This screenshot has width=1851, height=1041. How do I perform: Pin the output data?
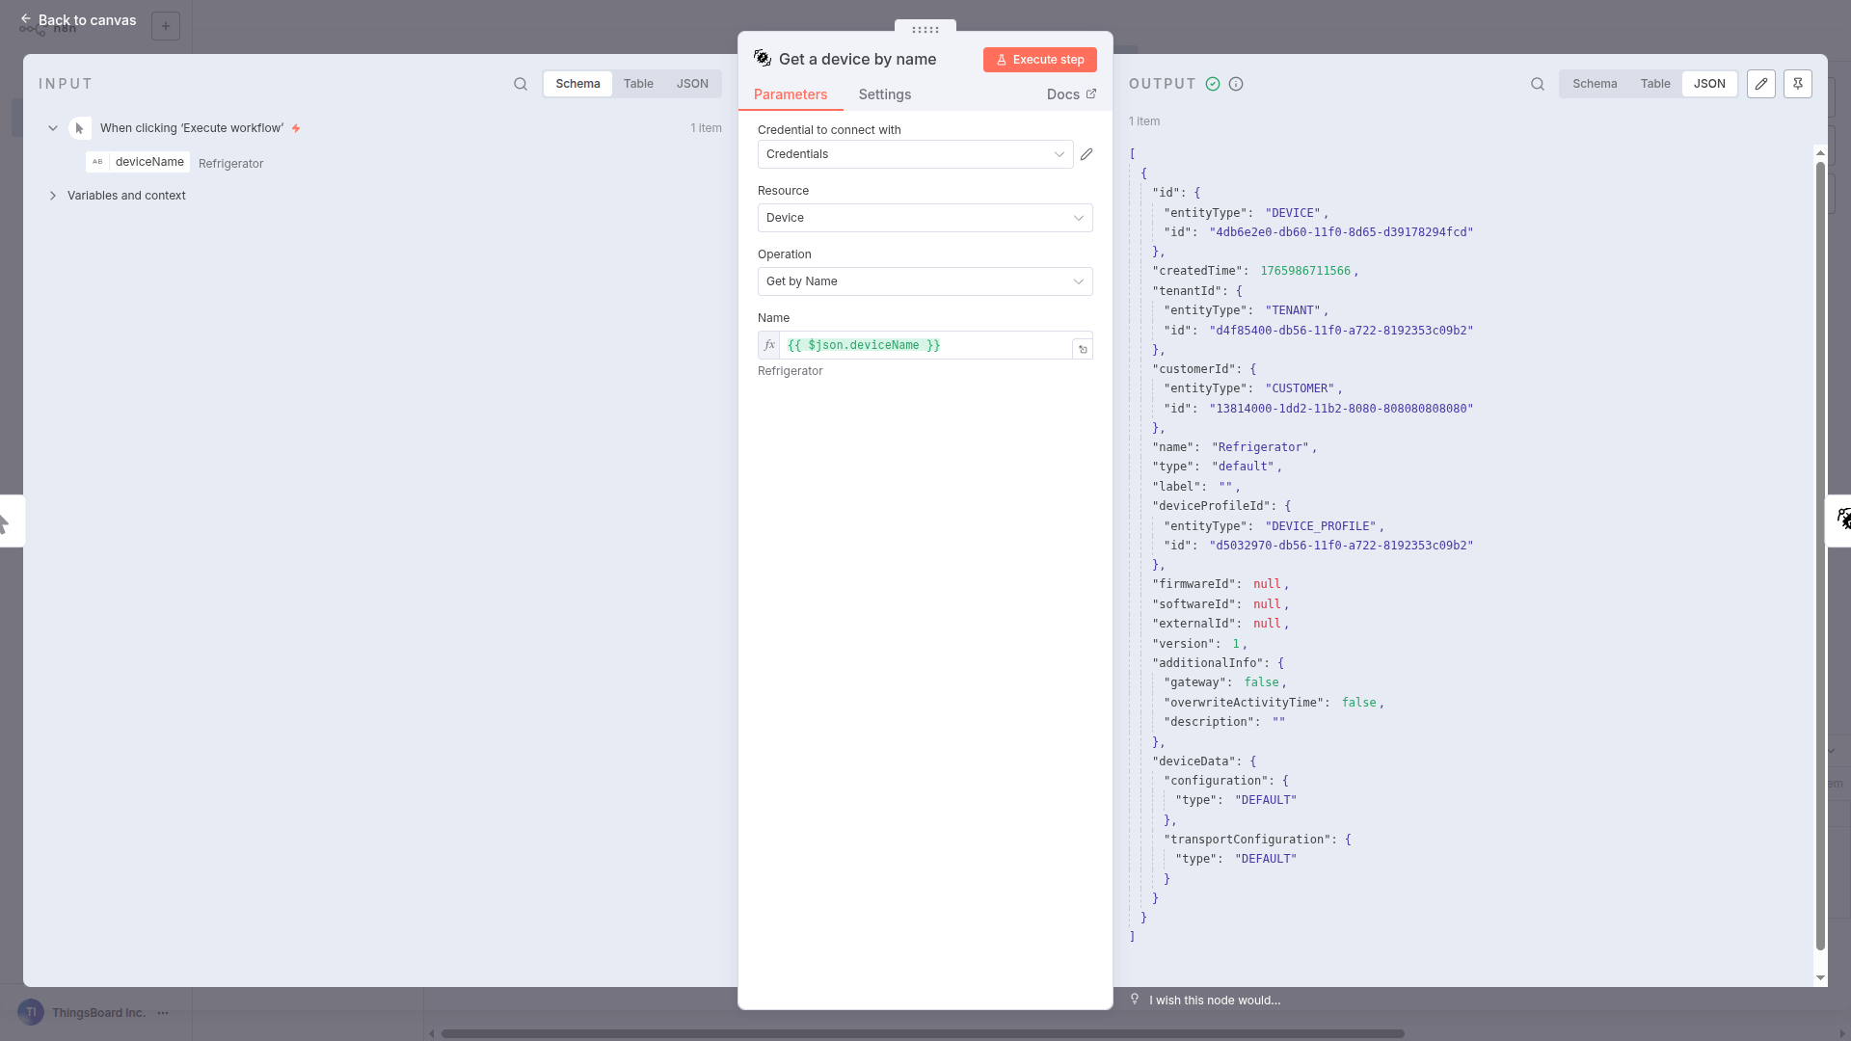tap(1797, 84)
